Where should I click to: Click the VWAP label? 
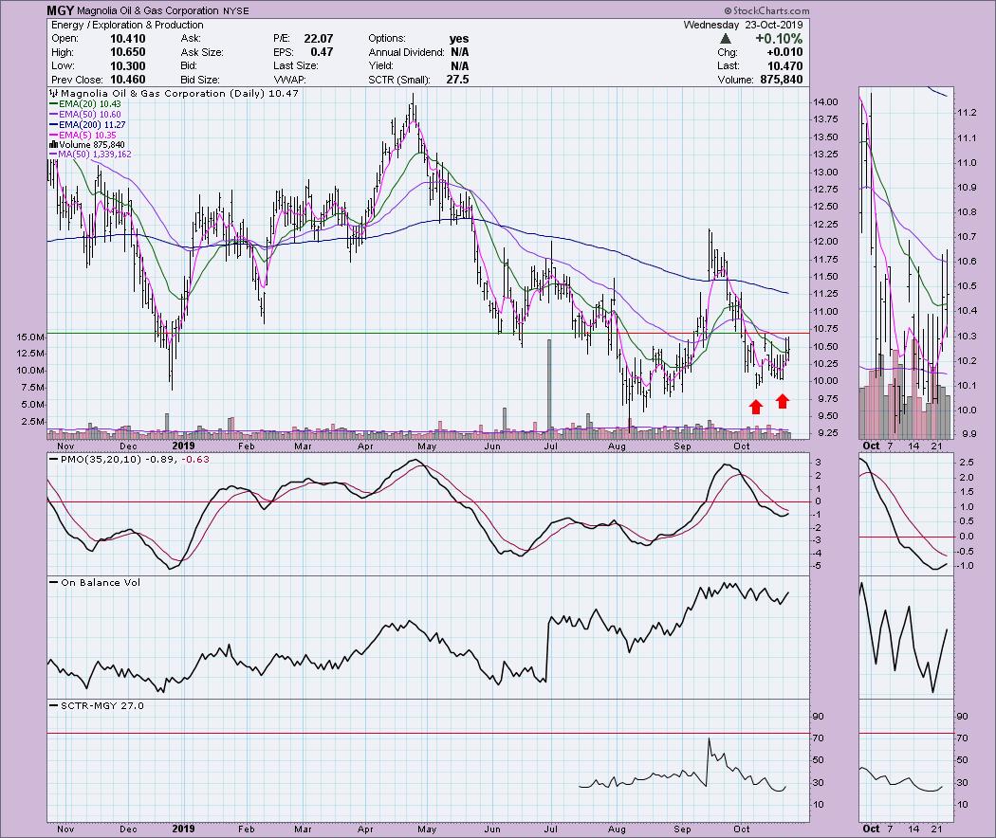290,80
